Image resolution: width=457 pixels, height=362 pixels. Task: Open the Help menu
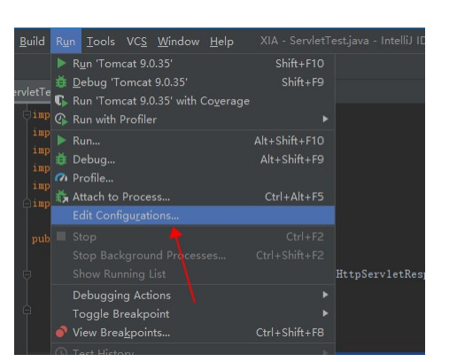(x=221, y=42)
